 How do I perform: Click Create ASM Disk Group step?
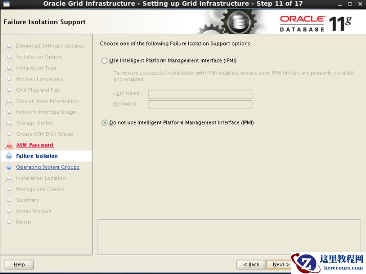pos(45,134)
